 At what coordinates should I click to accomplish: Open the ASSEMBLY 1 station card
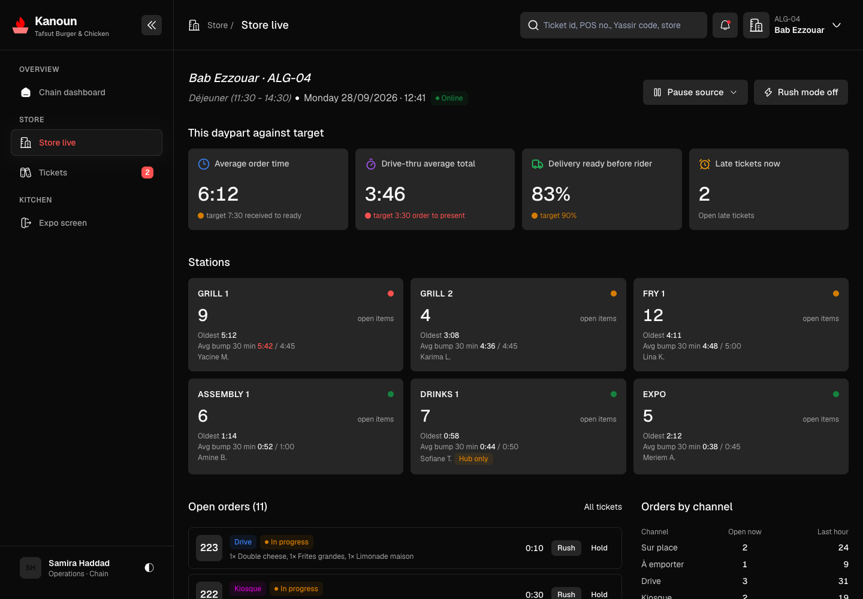295,426
